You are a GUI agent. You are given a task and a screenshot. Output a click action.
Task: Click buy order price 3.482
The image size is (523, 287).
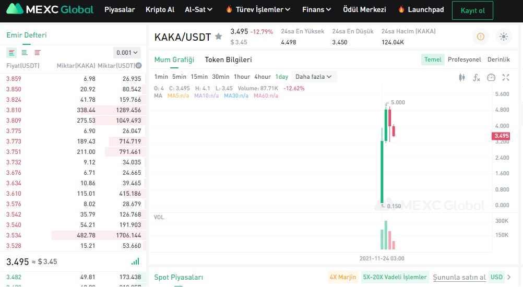[14, 277]
